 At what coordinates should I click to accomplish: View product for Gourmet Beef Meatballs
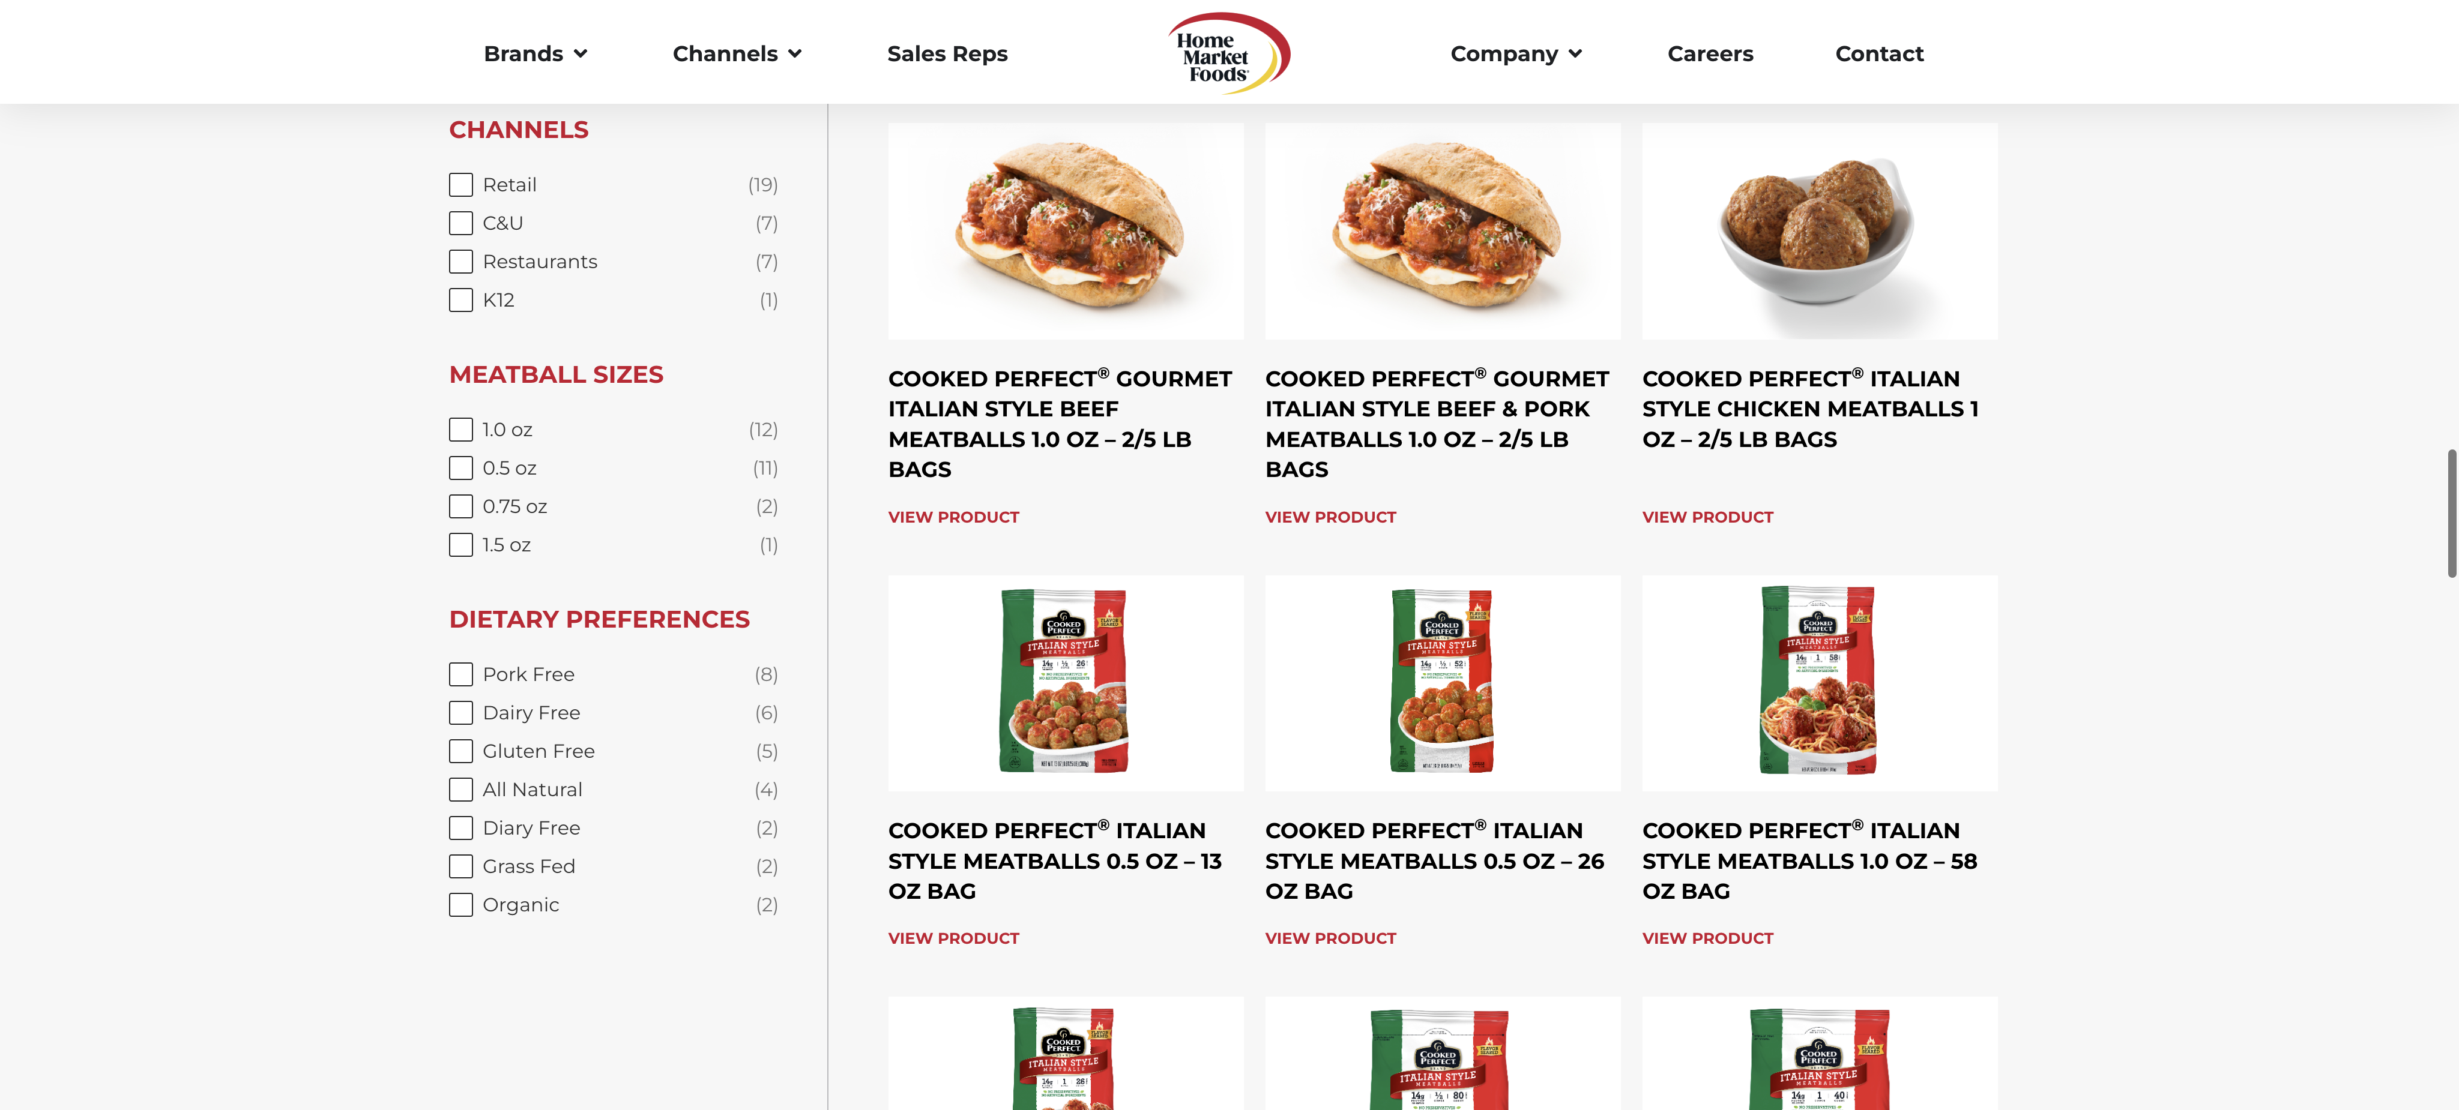(953, 517)
